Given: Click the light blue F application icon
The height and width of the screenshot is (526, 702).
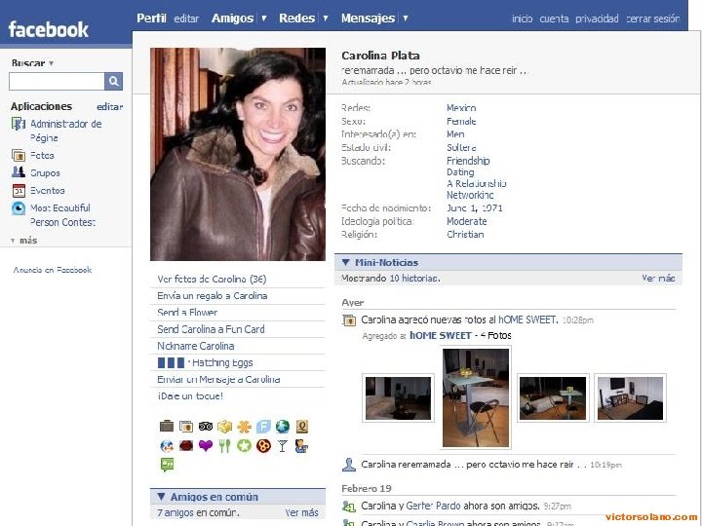Looking at the screenshot, I should (263, 427).
